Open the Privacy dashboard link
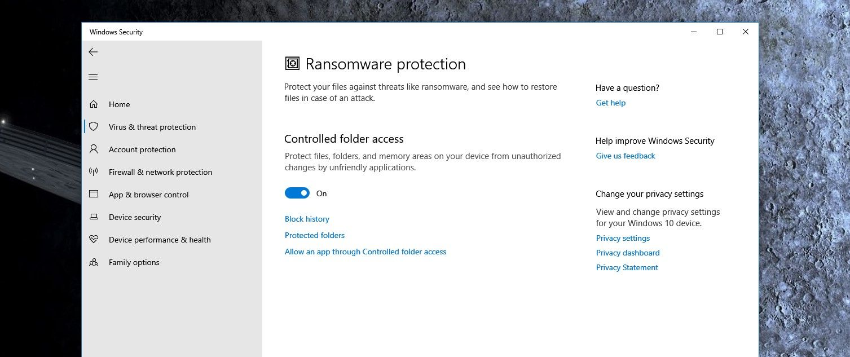This screenshot has width=850, height=357. [x=628, y=253]
